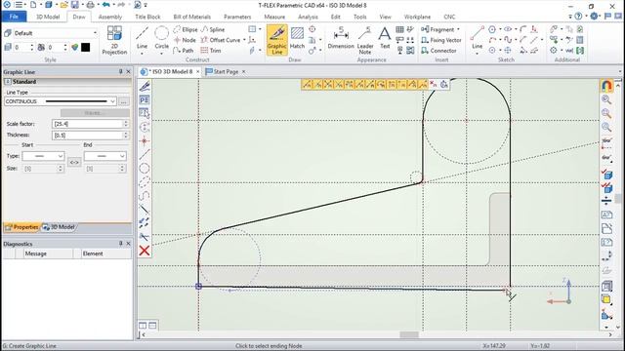Select the Sketch Line tool
This screenshot has width=625, height=351.
tap(478, 39)
